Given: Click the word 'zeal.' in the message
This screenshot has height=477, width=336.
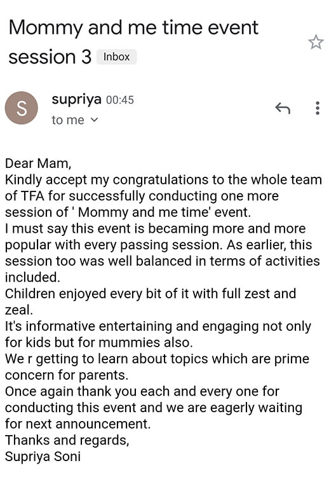Looking at the screenshot, I should point(19,310).
